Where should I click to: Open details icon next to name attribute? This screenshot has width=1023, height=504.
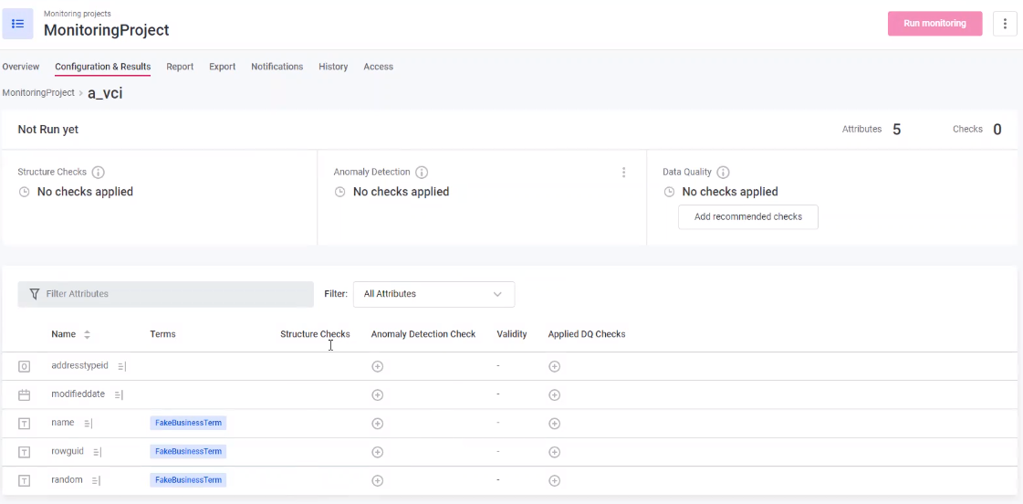point(89,424)
